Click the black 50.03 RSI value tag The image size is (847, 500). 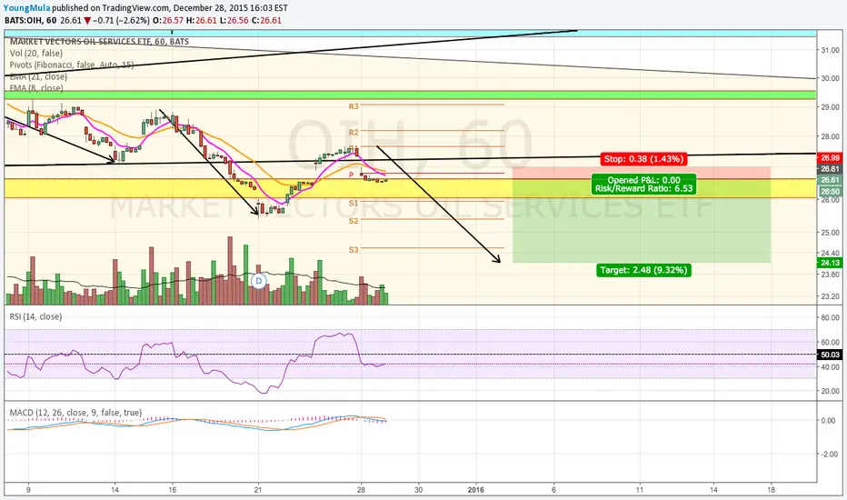pyautogui.click(x=831, y=355)
